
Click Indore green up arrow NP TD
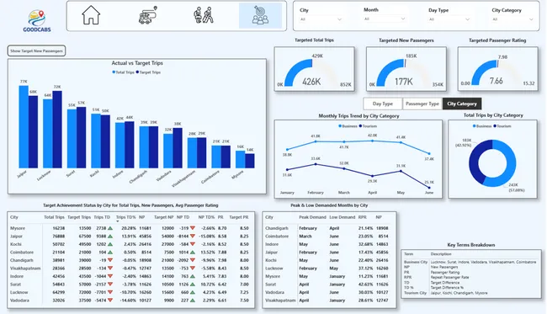[x=192, y=276]
